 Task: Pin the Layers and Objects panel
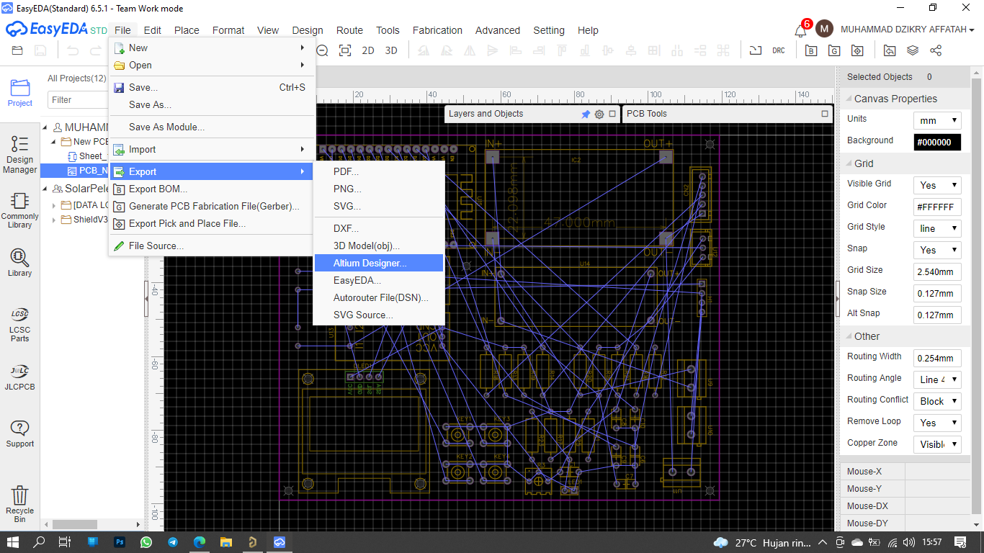[x=586, y=114]
